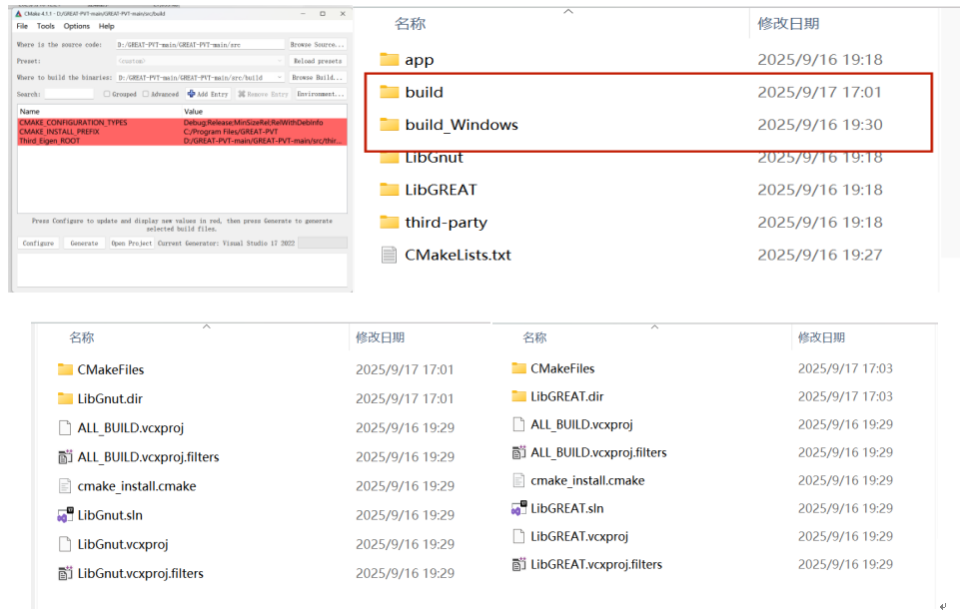Click the date 2025/9/16 19:27
The image size is (960, 614).
coord(820,255)
